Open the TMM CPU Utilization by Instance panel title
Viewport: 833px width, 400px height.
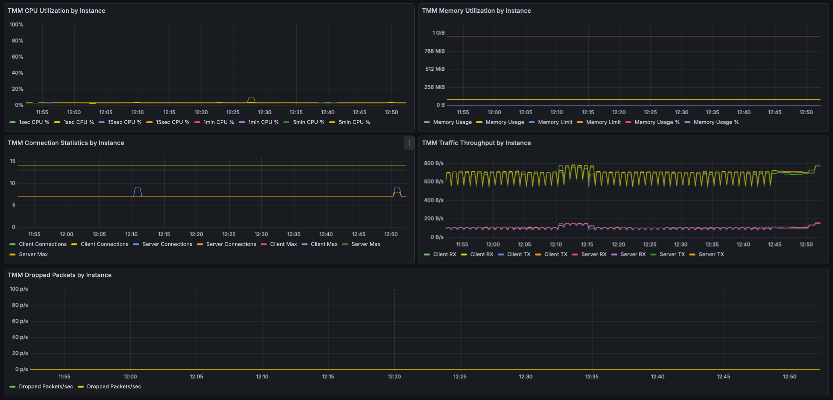[56, 11]
